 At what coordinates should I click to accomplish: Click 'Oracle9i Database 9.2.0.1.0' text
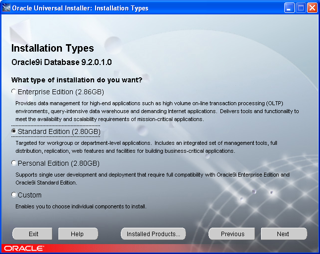point(61,62)
